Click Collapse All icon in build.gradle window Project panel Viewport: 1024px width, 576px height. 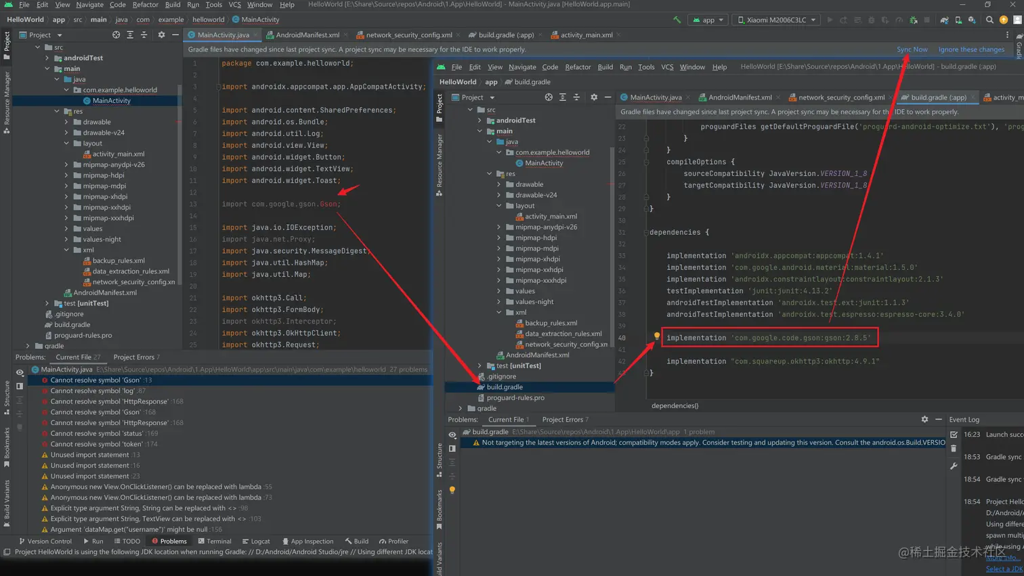coord(577,97)
